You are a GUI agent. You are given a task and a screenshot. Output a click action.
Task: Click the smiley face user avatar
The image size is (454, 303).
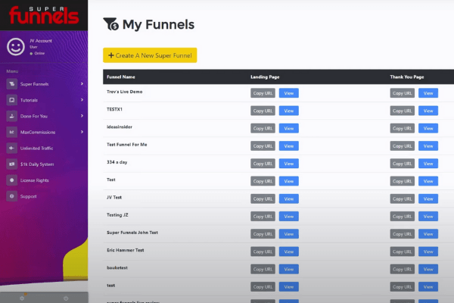click(16, 47)
